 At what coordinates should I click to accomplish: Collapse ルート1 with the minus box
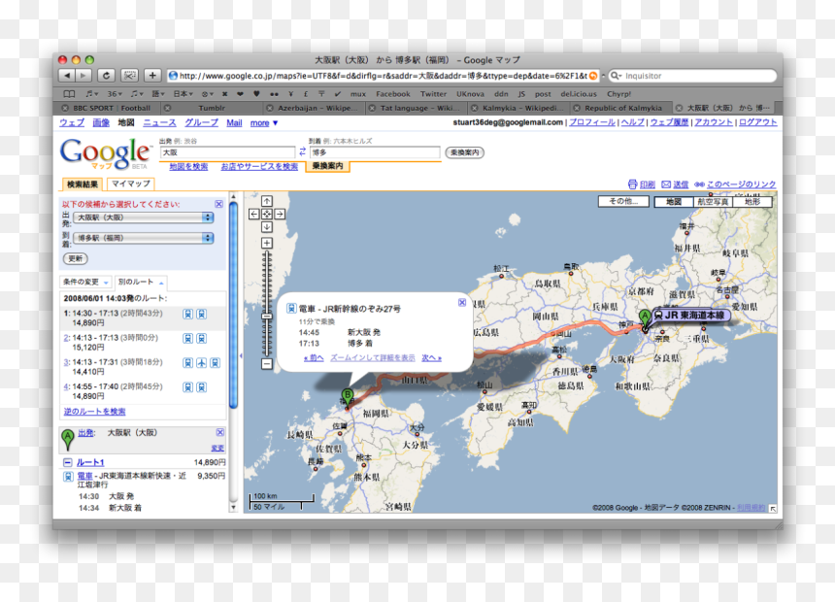(x=67, y=462)
